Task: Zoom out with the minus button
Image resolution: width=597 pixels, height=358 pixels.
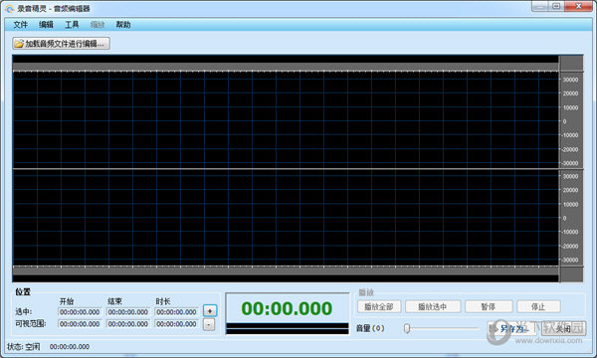Action: (209, 324)
